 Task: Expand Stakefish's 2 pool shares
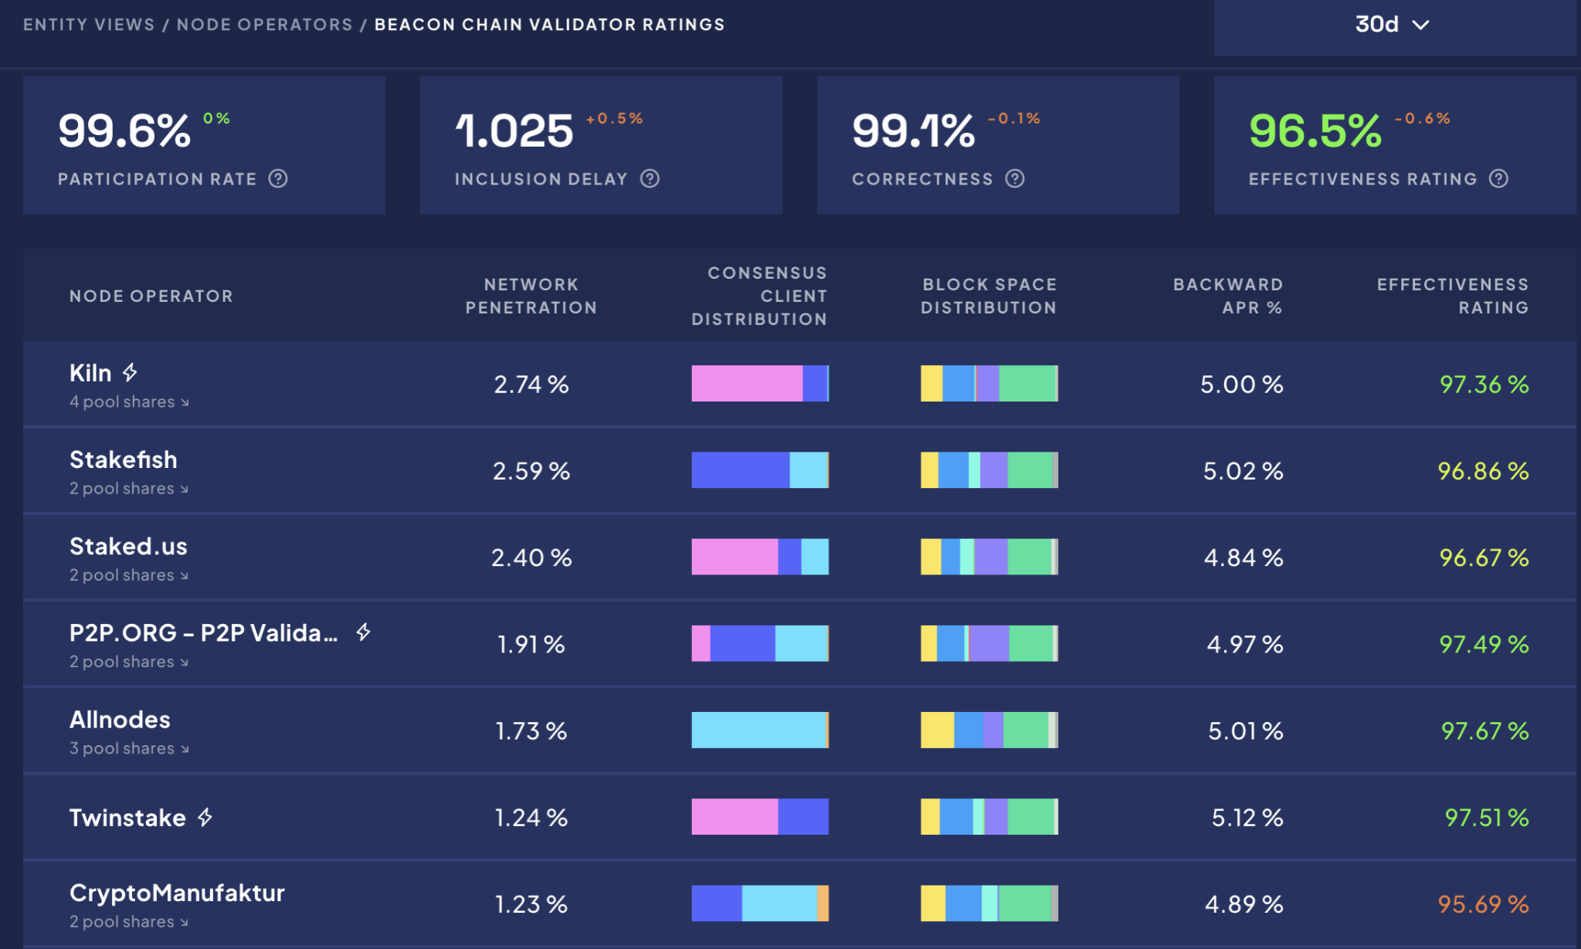(129, 489)
